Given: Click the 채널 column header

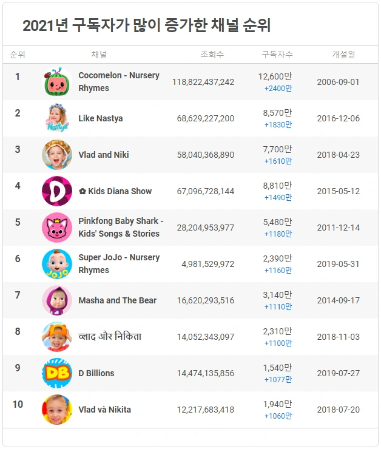Looking at the screenshot, I should [x=99, y=55].
